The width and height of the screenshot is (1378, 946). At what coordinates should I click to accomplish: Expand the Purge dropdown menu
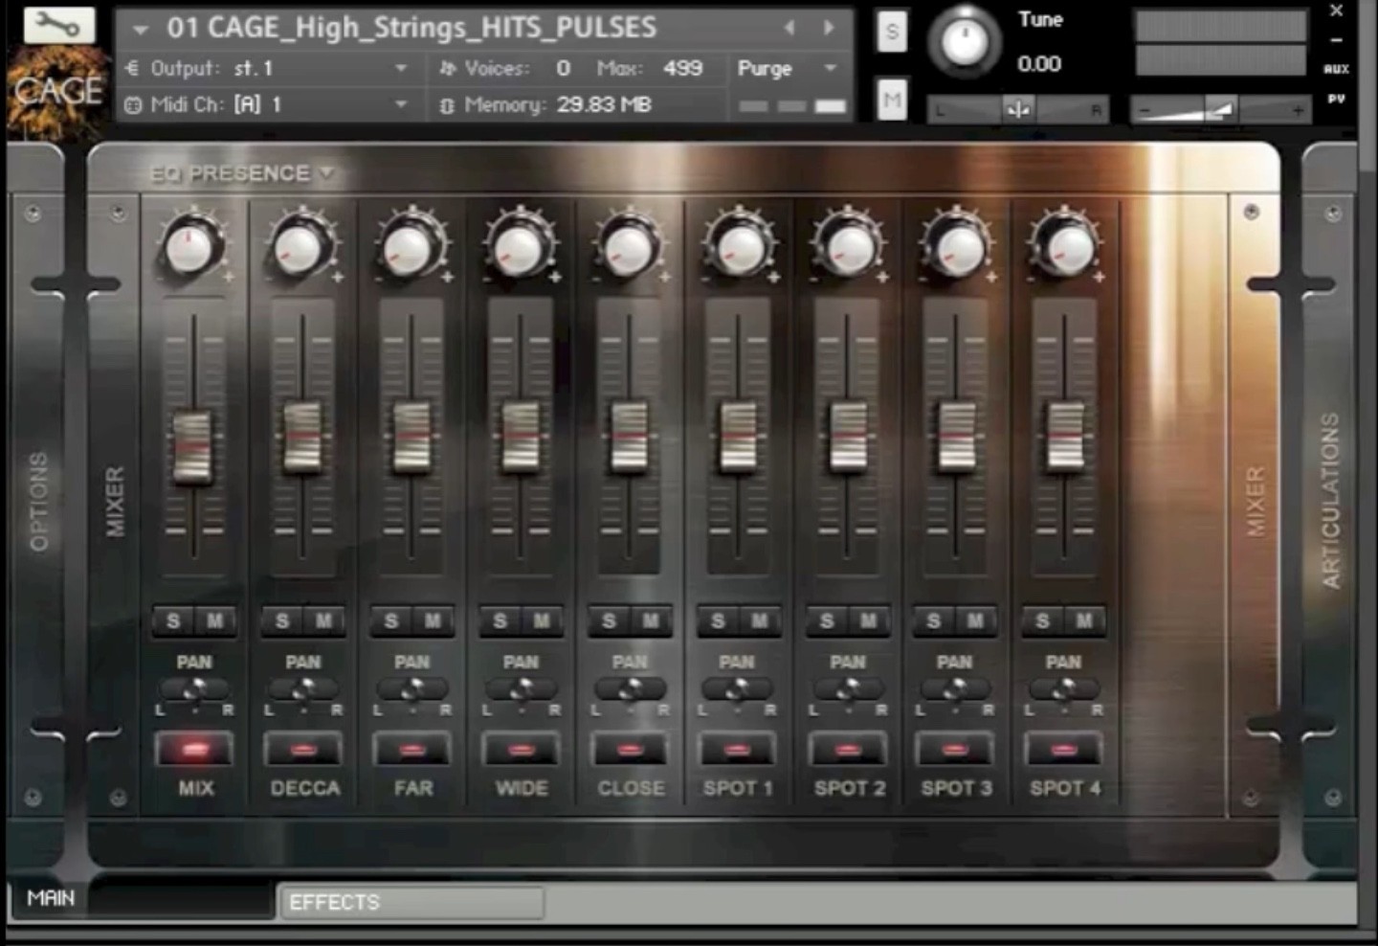tap(830, 69)
